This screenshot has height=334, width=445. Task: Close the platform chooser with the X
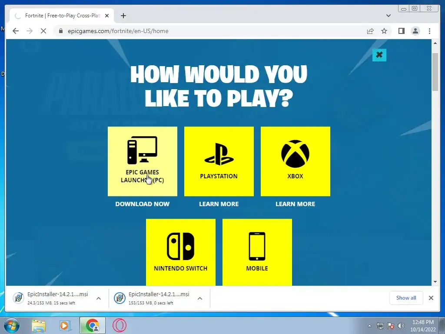[x=379, y=54]
